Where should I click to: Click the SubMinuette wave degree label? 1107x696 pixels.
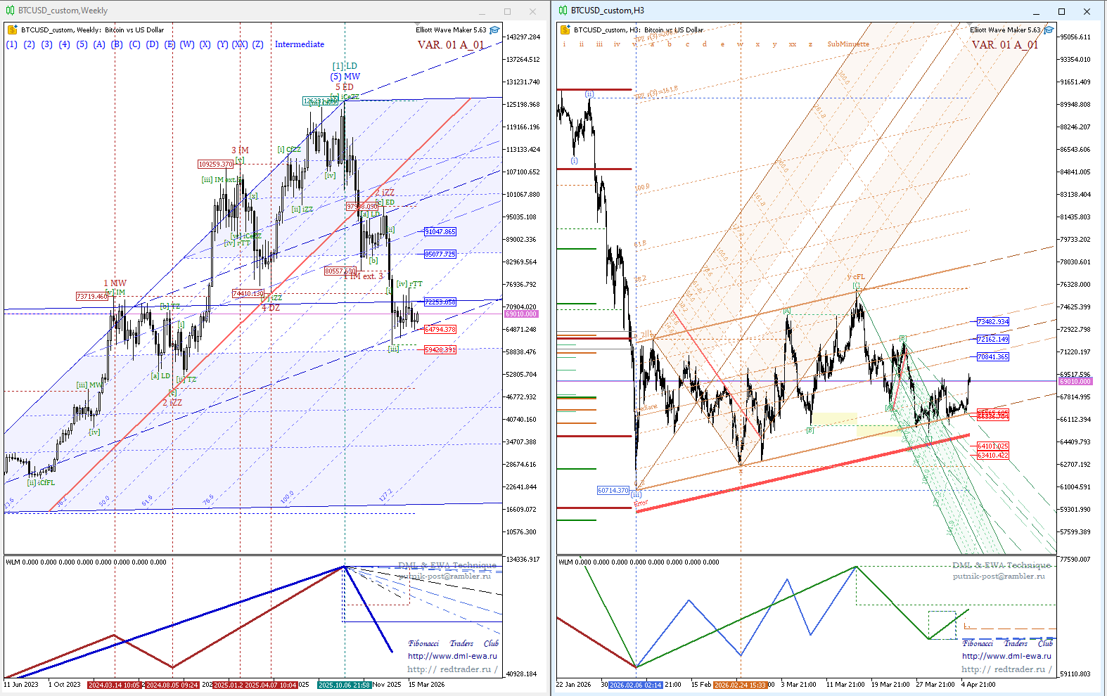tap(848, 44)
